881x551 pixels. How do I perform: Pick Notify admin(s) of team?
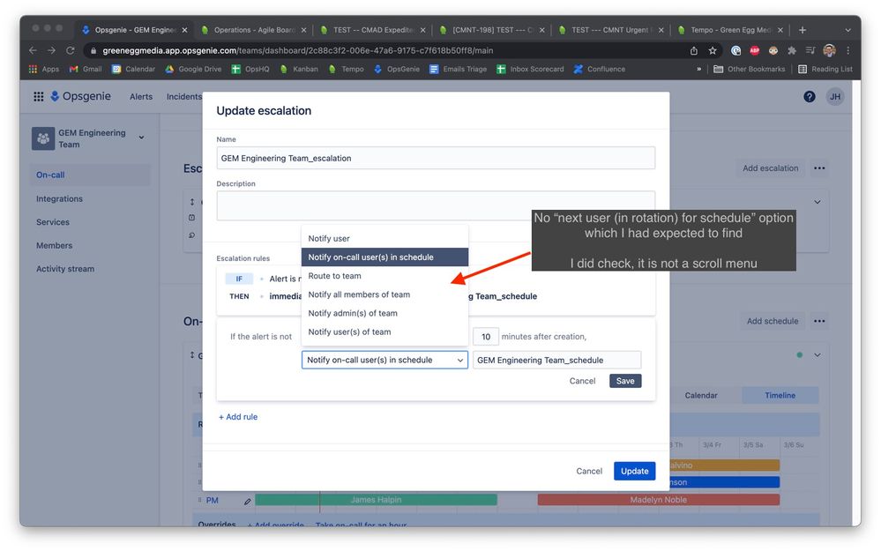pyautogui.click(x=385, y=314)
